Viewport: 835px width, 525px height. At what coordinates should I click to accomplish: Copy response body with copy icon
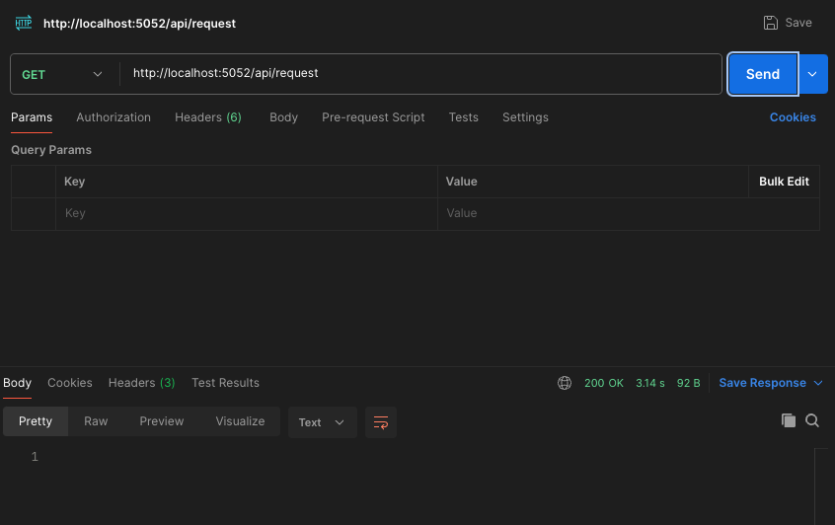coord(788,420)
